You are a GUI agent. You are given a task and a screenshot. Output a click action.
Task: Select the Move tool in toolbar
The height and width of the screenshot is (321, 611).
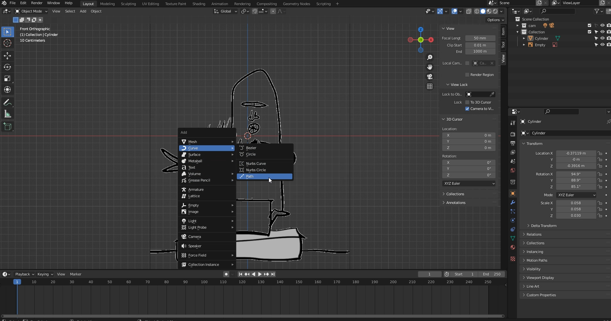point(7,56)
